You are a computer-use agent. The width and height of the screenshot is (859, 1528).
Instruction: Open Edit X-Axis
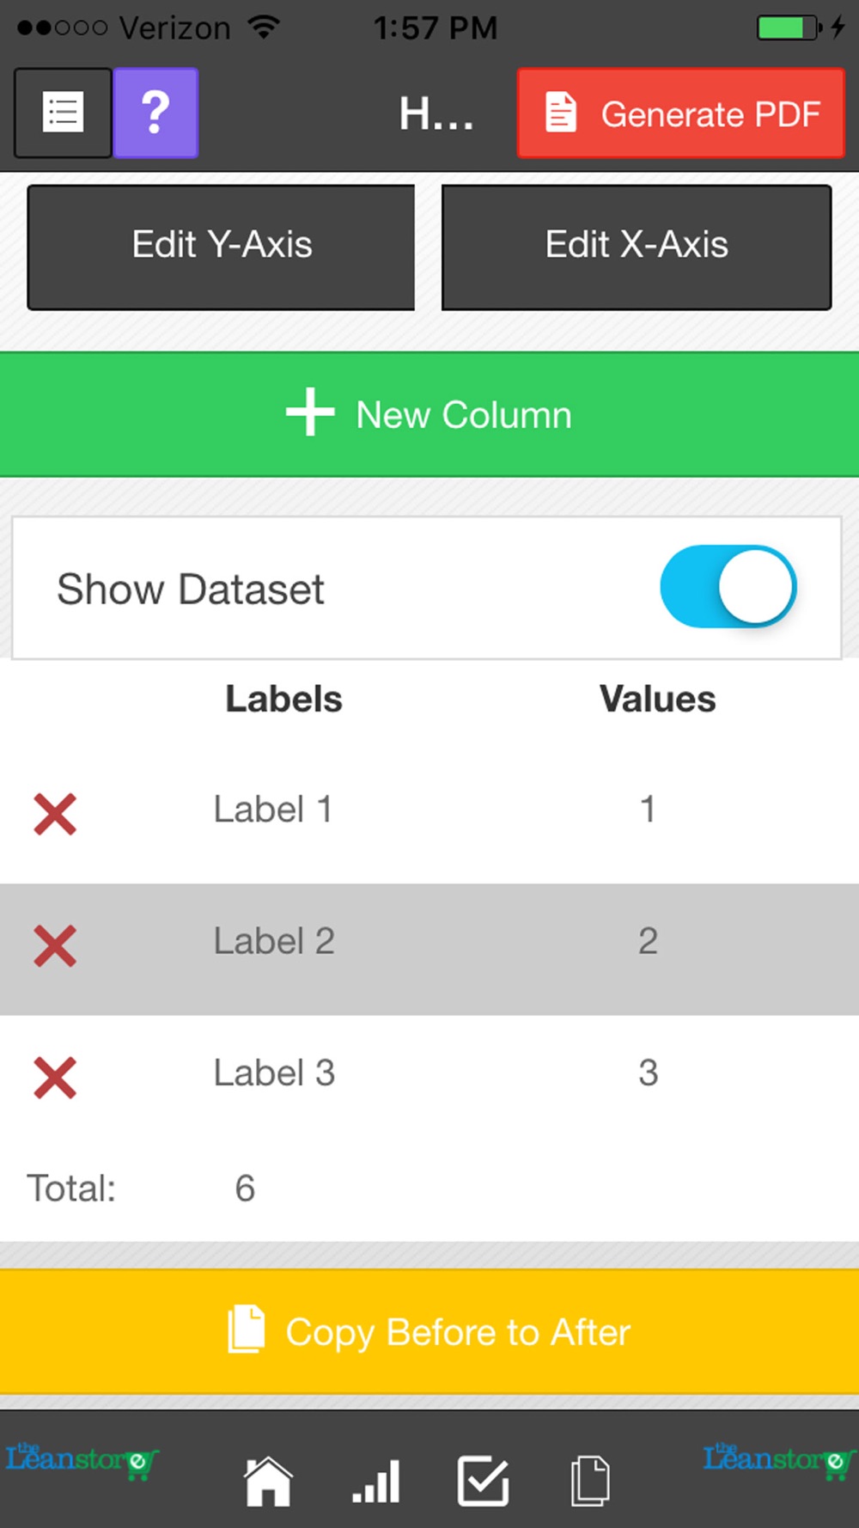pyautogui.click(x=637, y=247)
